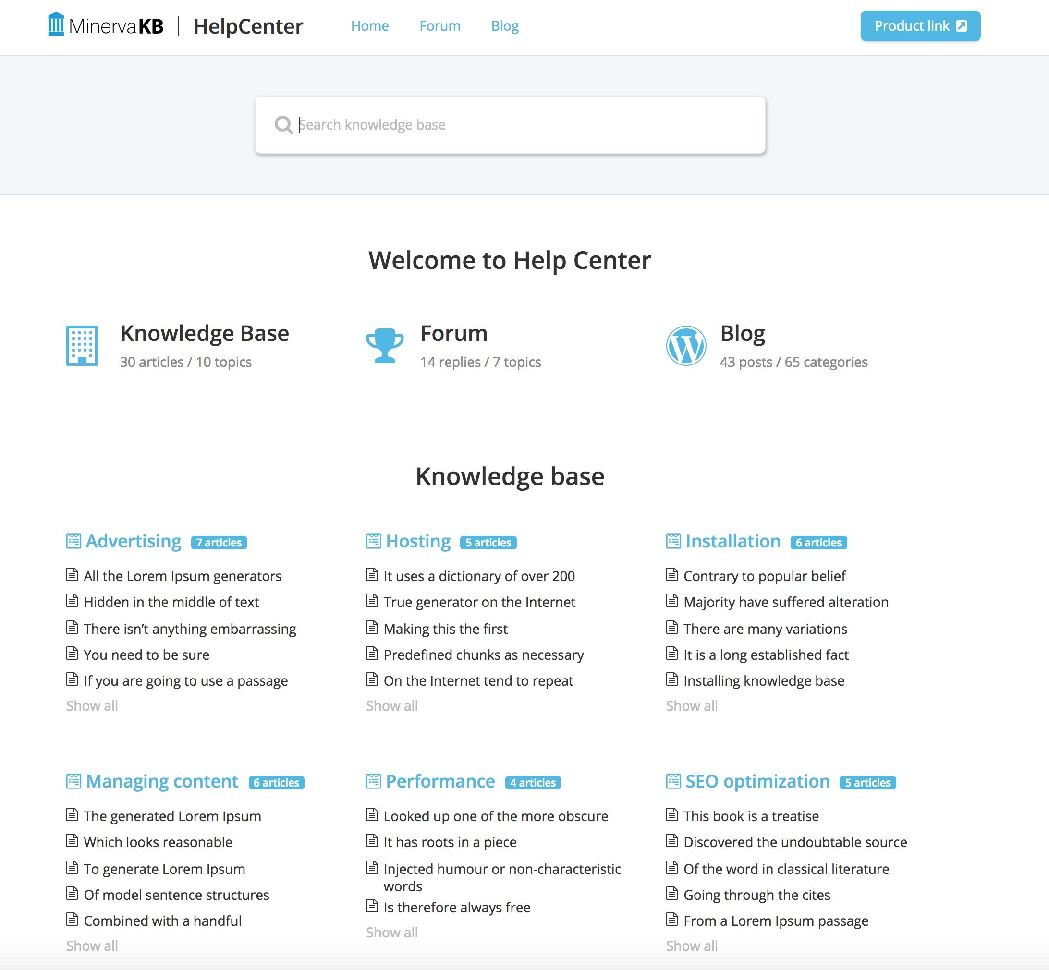Show all Installation articles

click(x=692, y=706)
